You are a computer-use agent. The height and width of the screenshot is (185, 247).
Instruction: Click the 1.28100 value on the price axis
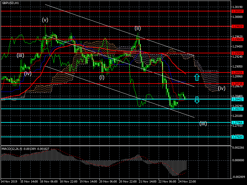click(237, 116)
